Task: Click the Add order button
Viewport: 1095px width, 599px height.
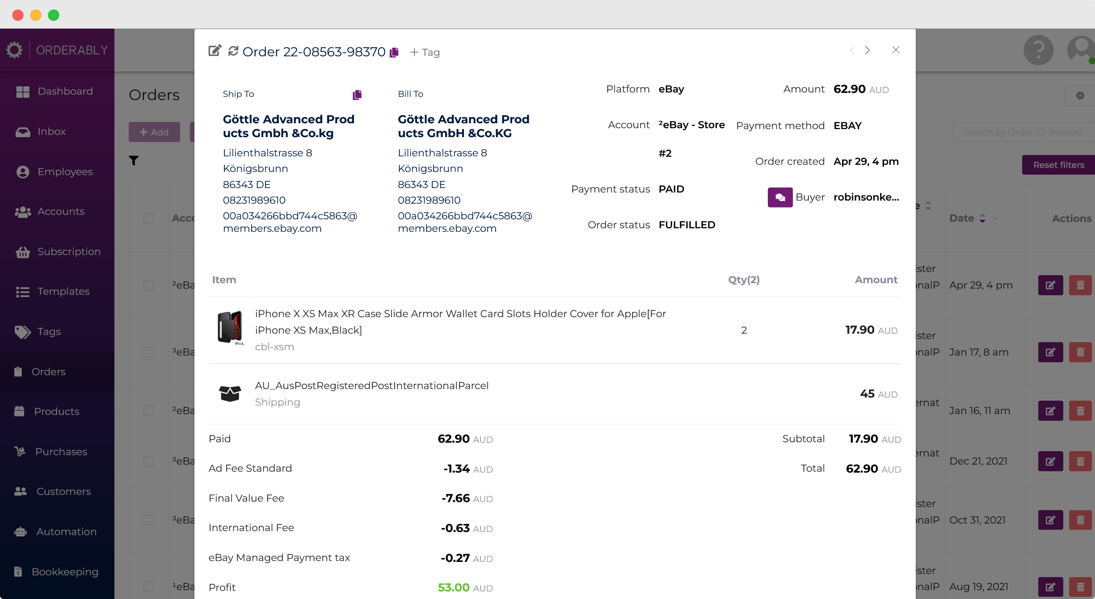Action: (x=154, y=132)
